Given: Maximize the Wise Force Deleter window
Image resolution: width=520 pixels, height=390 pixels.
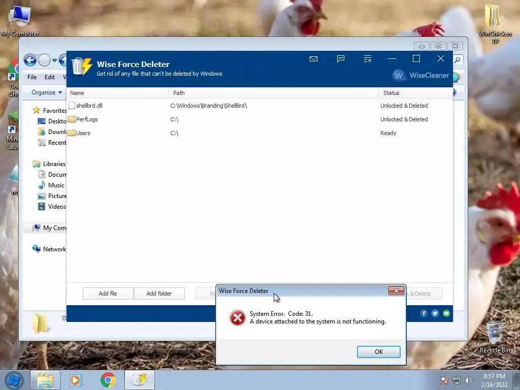Looking at the screenshot, I should coord(416,59).
